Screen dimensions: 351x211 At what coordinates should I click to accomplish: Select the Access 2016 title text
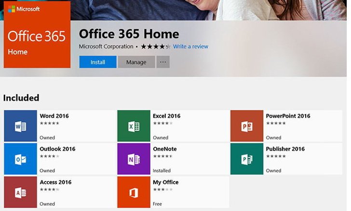click(x=55, y=182)
